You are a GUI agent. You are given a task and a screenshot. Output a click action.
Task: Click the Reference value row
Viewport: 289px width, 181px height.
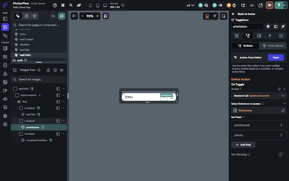coord(259,110)
